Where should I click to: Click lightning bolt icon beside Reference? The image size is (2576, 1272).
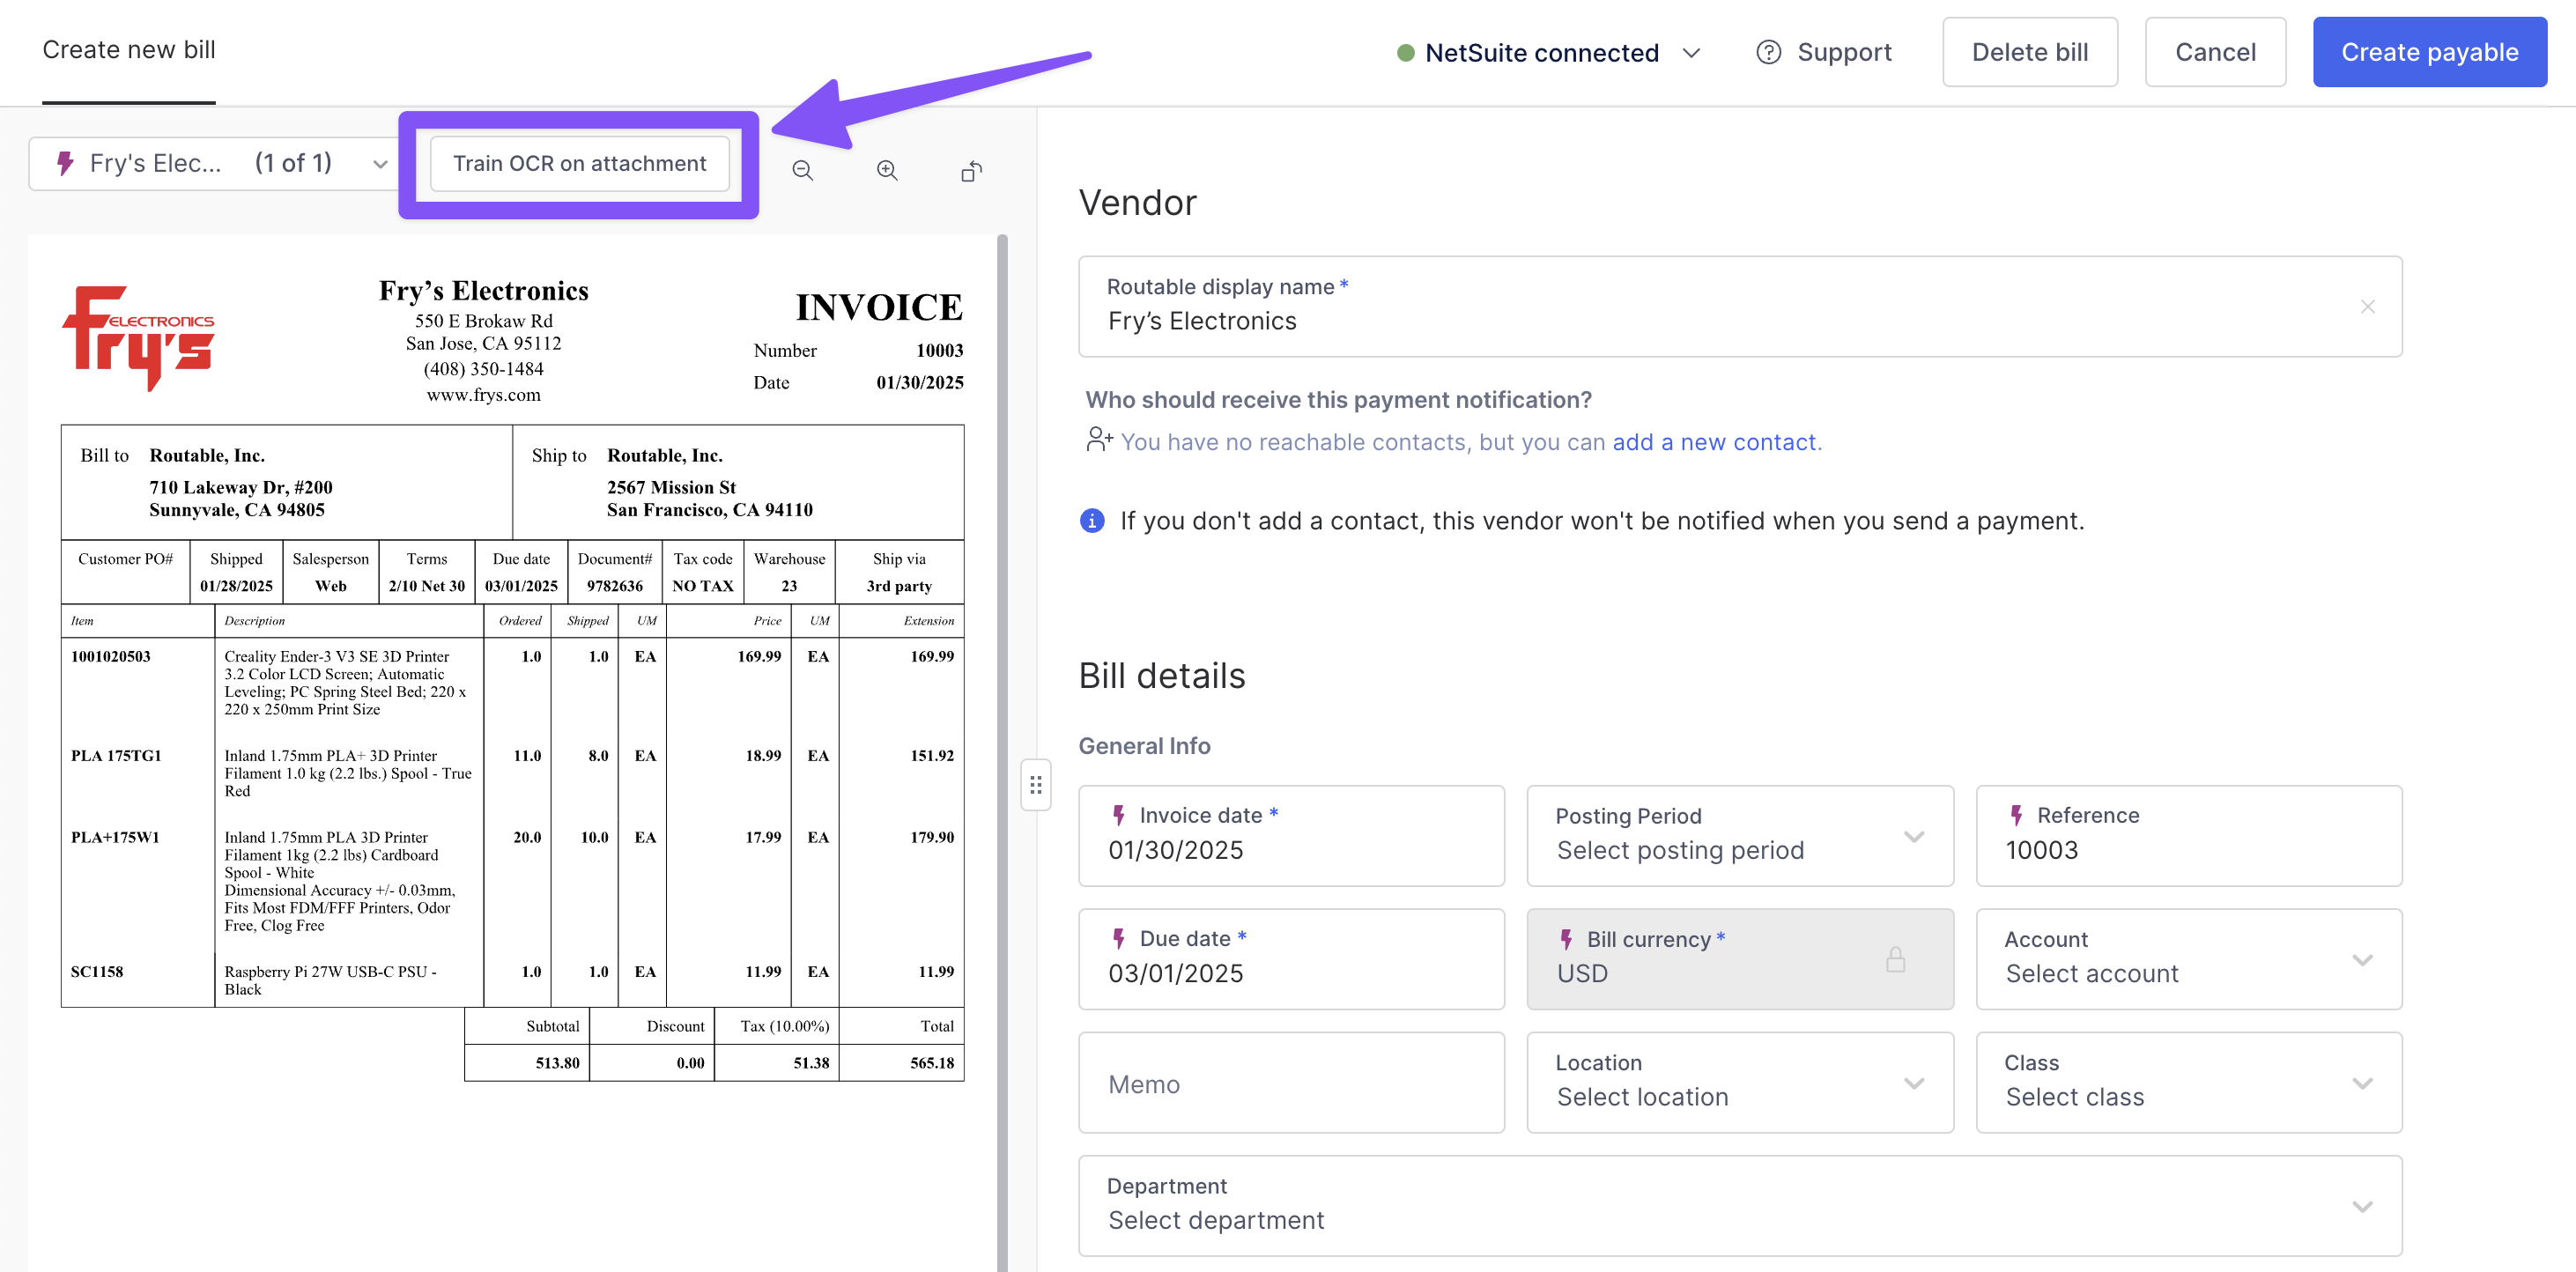click(2016, 815)
